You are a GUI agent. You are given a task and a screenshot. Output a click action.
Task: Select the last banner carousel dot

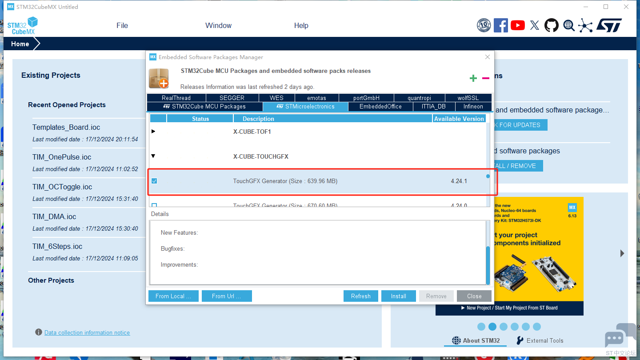537,327
